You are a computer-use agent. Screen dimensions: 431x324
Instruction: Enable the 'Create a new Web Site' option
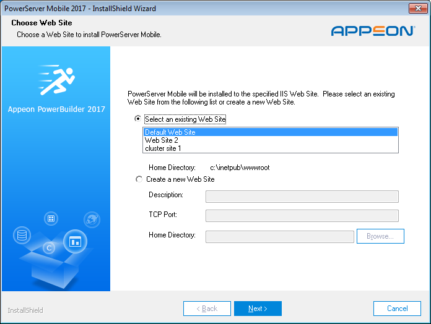coord(138,179)
